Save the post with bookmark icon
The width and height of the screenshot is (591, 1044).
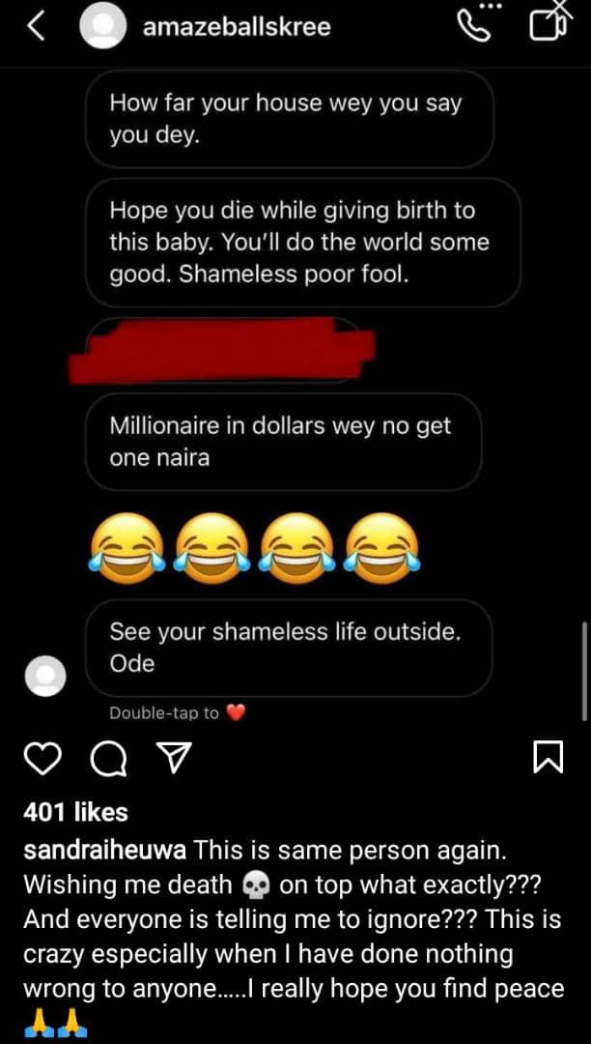548,758
